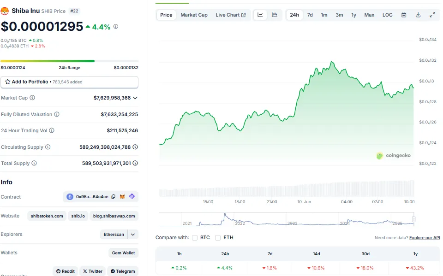Tick the ETH compare checkbox

218,238
